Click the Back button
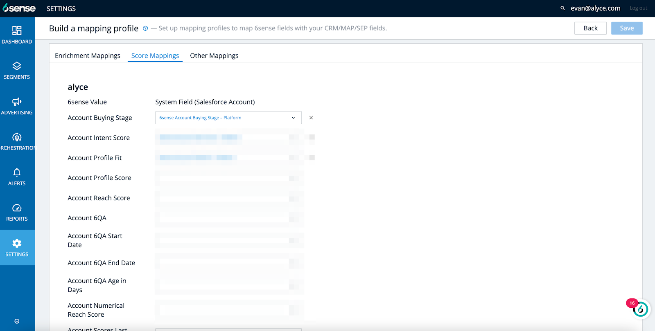The height and width of the screenshot is (331, 655). (590, 28)
